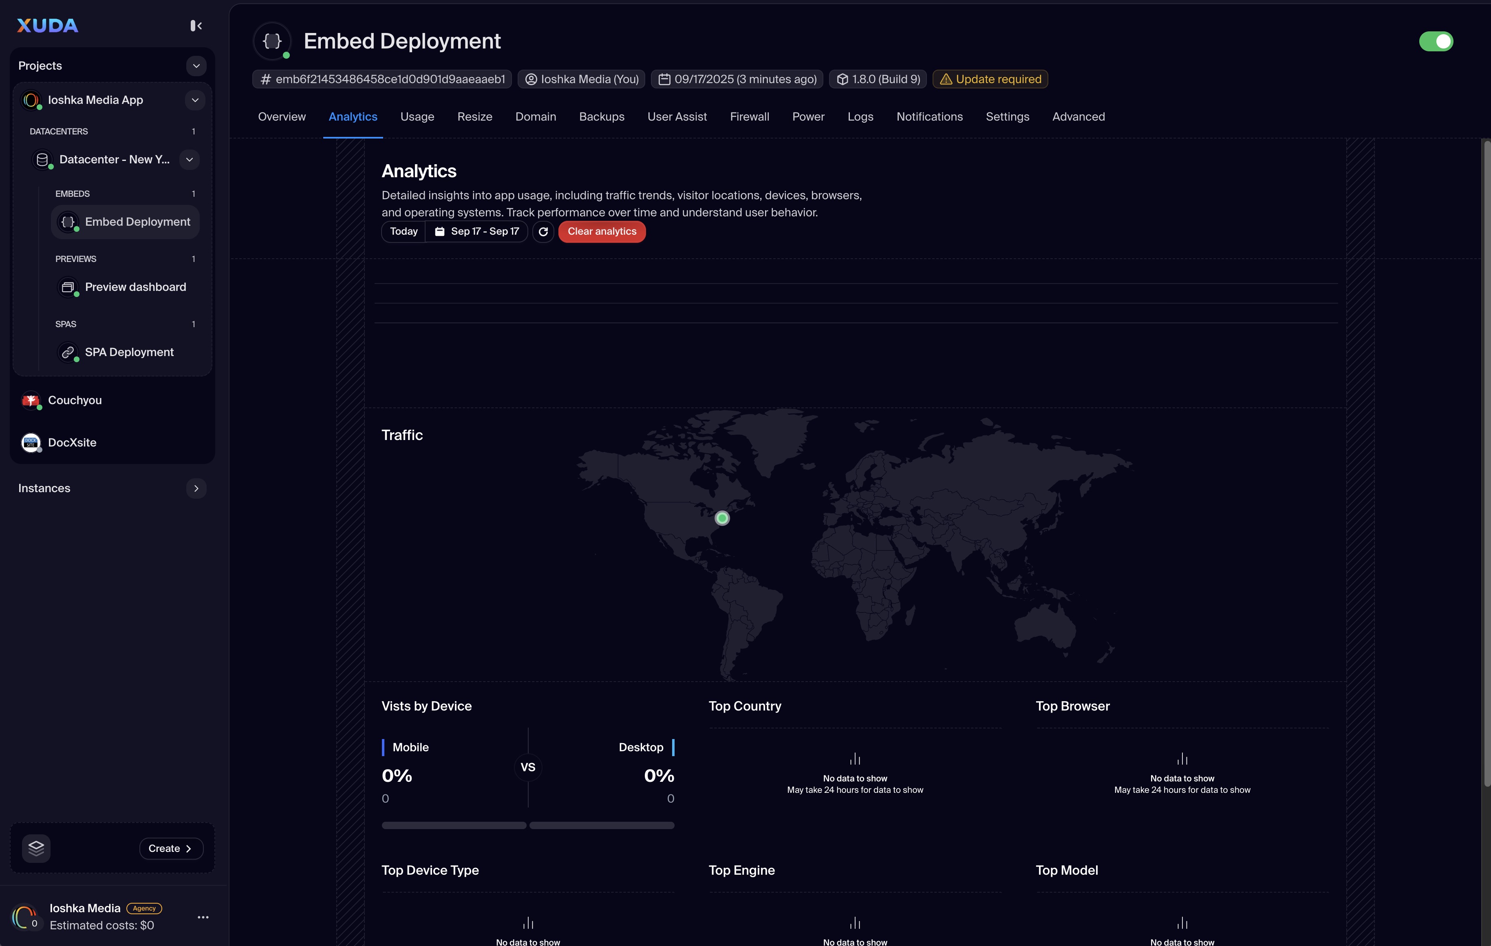This screenshot has height=946, width=1491.
Task: Open Preview dashboard in sidebar
Action: tap(135, 287)
